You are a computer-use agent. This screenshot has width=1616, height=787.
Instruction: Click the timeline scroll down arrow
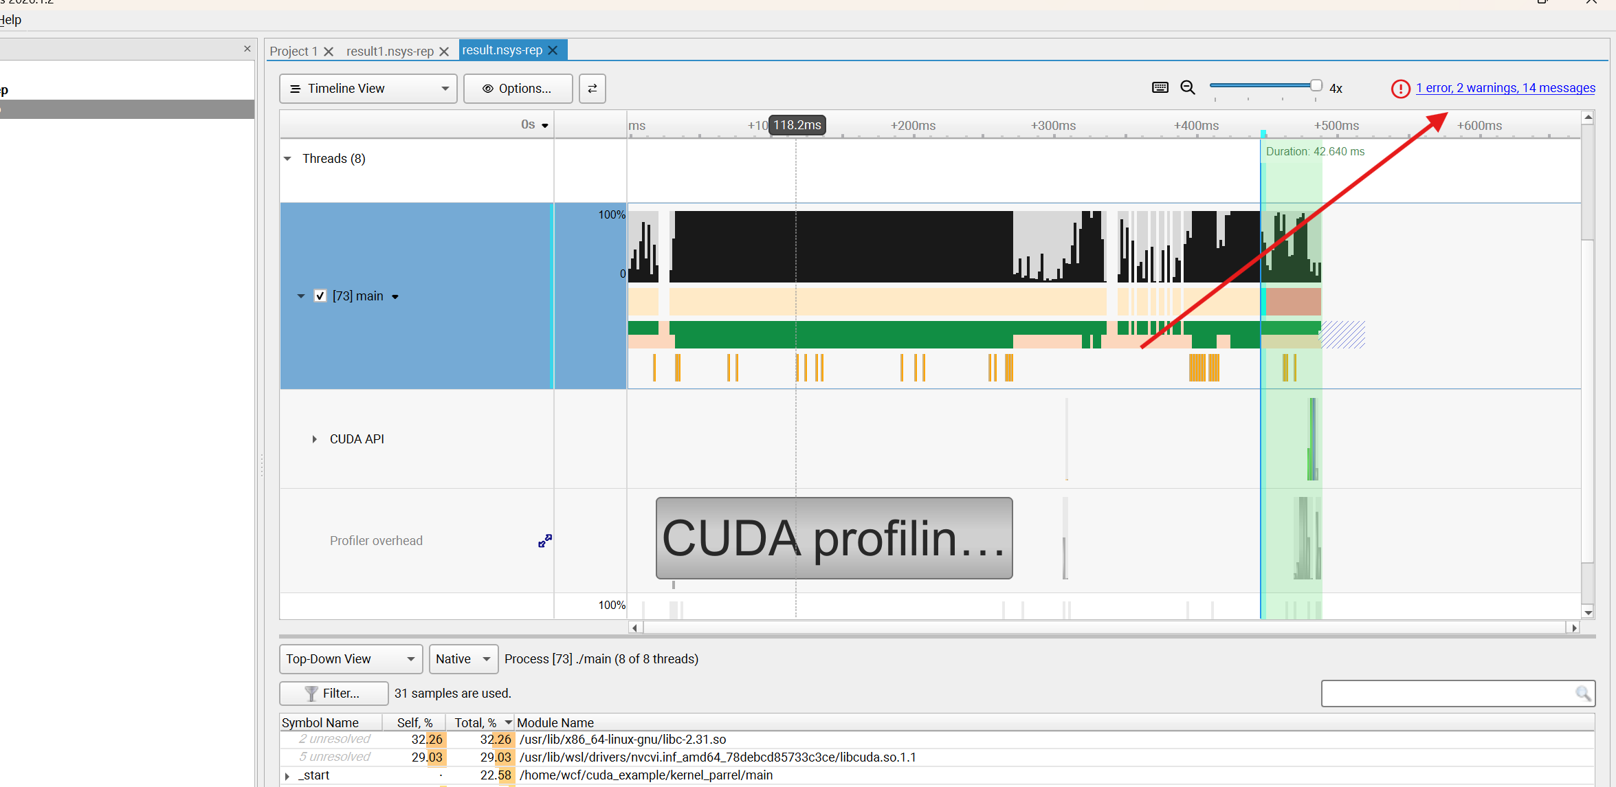[x=1588, y=612]
